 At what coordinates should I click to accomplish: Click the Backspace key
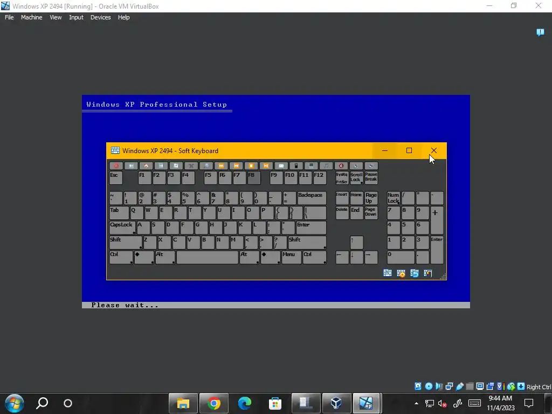tap(312, 198)
